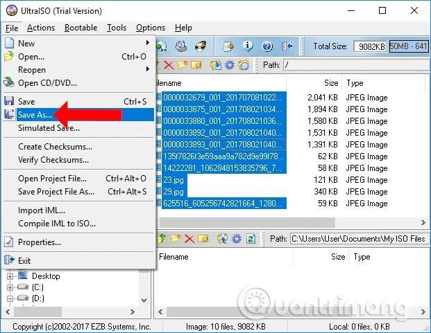Click New Folder icon in local toolbar
The width and height of the screenshot is (431, 333).
pyautogui.click(x=176, y=239)
